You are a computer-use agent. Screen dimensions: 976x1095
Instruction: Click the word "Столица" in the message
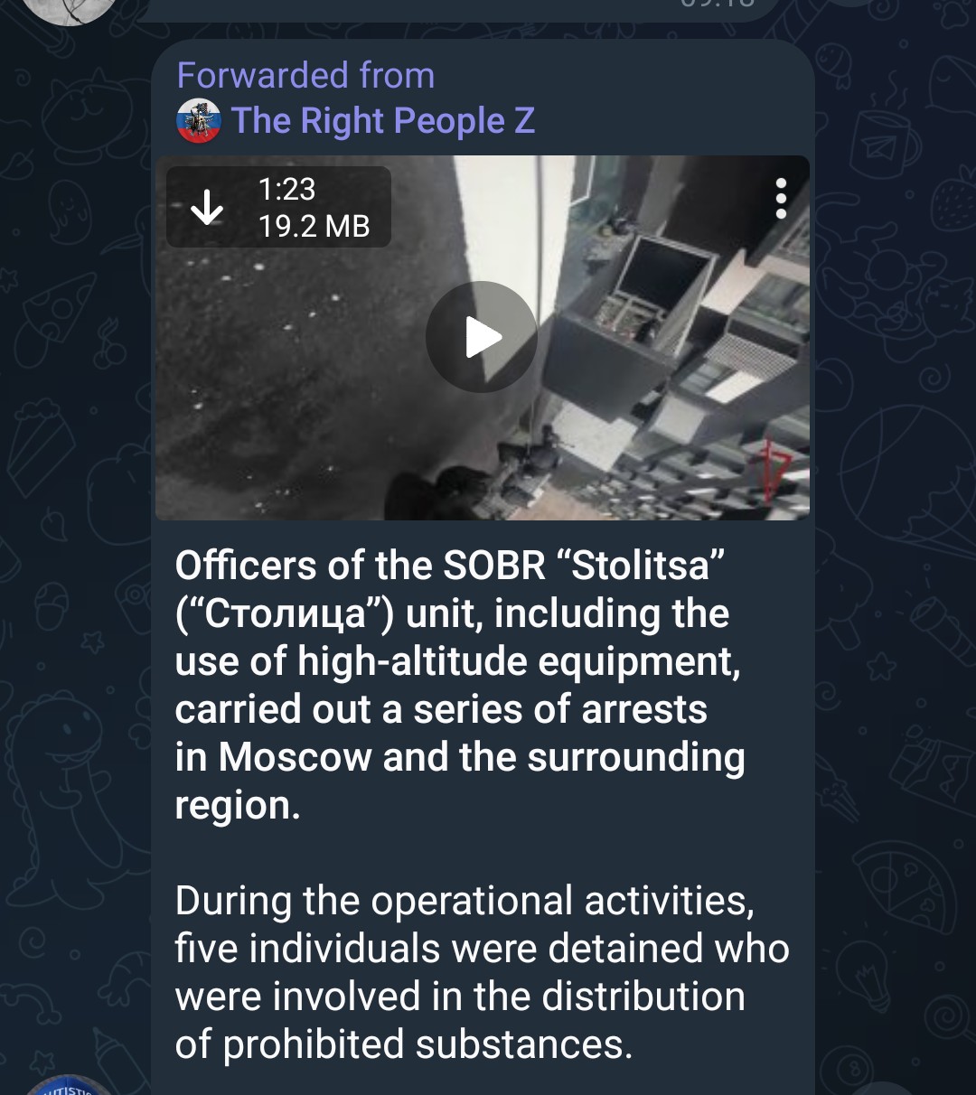pyautogui.click(x=285, y=614)
